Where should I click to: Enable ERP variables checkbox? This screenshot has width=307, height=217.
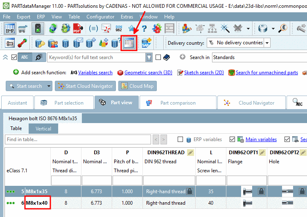180,139
